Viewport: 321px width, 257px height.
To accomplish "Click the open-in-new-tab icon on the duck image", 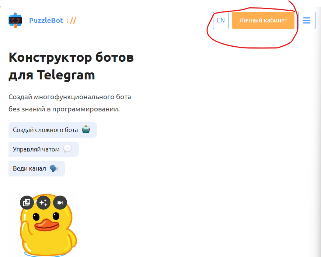I will point(27,202).
